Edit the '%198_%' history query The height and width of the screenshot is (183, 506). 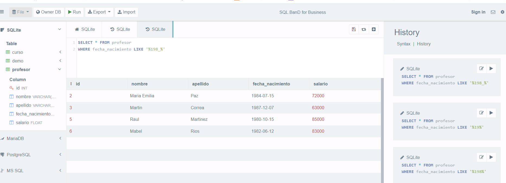[x=481, y=68]
